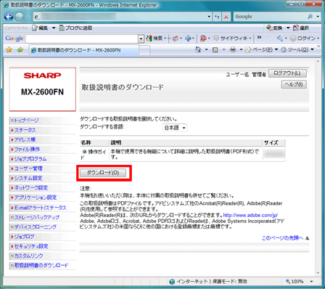Open the Google toolbar search box dropdown
This screenshot has height=289, width=325.
141,38
